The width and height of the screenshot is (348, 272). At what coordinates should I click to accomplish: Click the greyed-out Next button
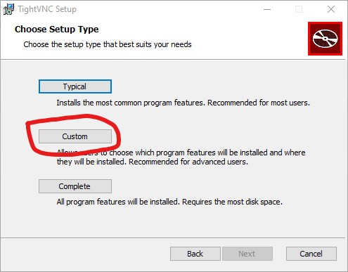coord(247,254)
